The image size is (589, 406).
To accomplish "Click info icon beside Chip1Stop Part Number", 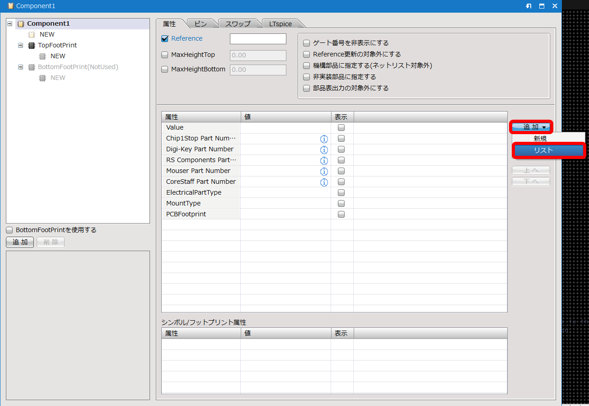I will click(x=324, y=139).
